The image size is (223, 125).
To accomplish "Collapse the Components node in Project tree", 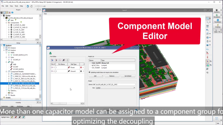I will point(6,23).
